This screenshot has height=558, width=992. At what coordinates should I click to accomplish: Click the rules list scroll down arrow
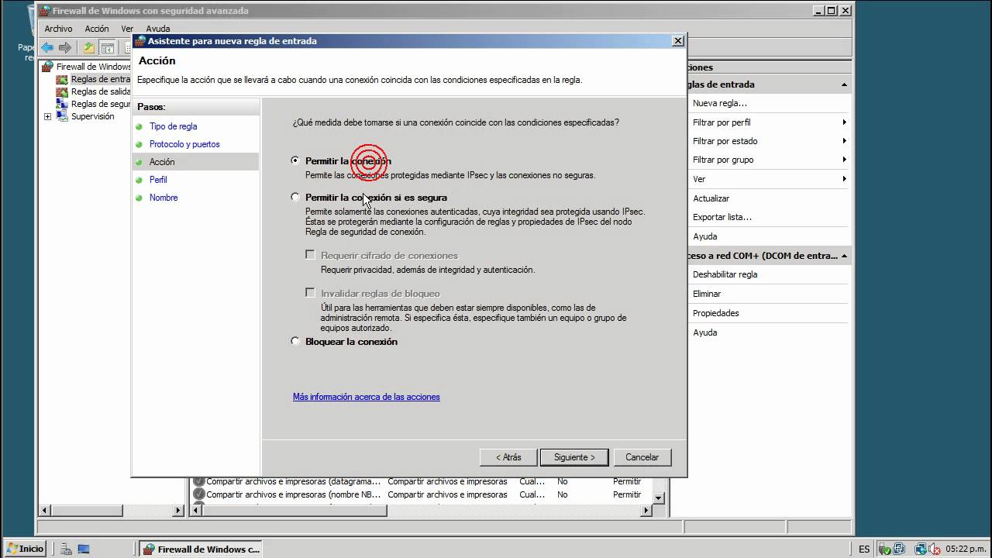pos(659,498)
